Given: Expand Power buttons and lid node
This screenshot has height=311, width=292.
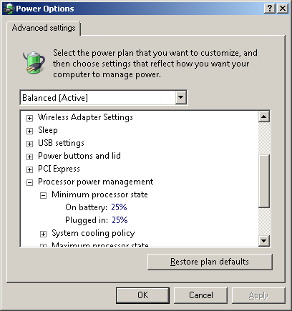Looking at the screenshot, I should point(29,157).
